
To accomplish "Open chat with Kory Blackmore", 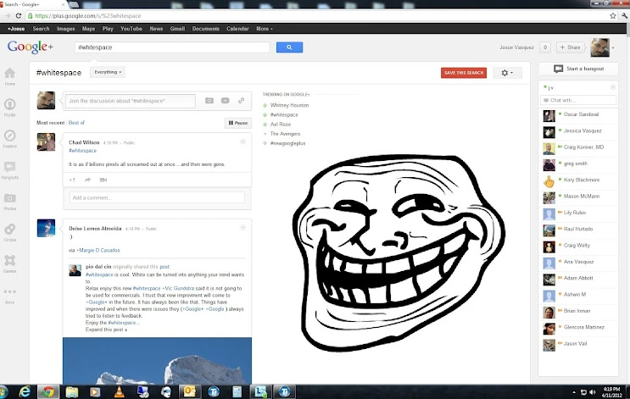I will [578, 180].
